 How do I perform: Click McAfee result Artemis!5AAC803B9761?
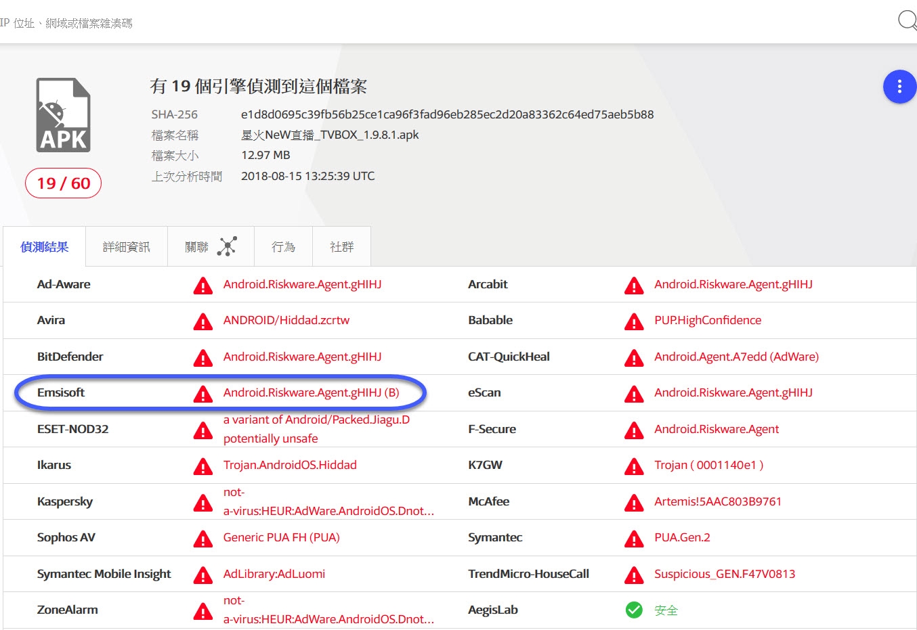[718, 501]
